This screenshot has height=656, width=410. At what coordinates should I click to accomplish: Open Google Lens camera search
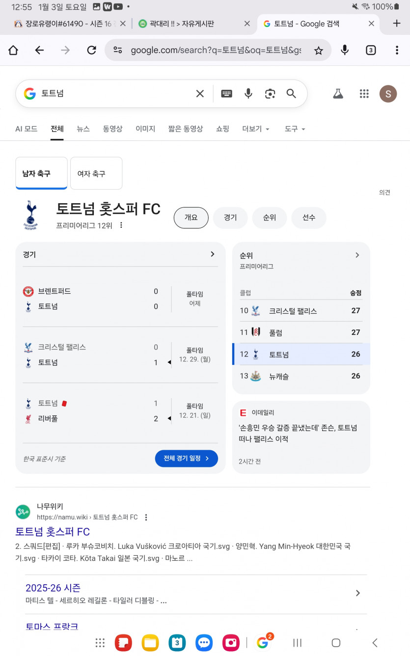click(270, 93)
